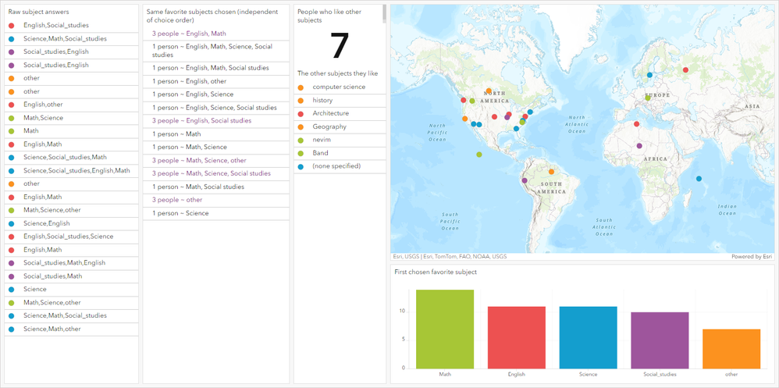Screen dimensions: 779x388
Task: Click the 'Math,Science' raw answer row
Action: click(x=72, y=118)
